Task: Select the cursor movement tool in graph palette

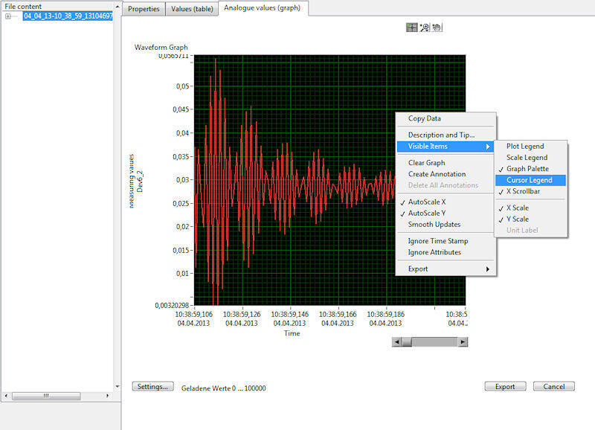Action: tap(411, 28)
